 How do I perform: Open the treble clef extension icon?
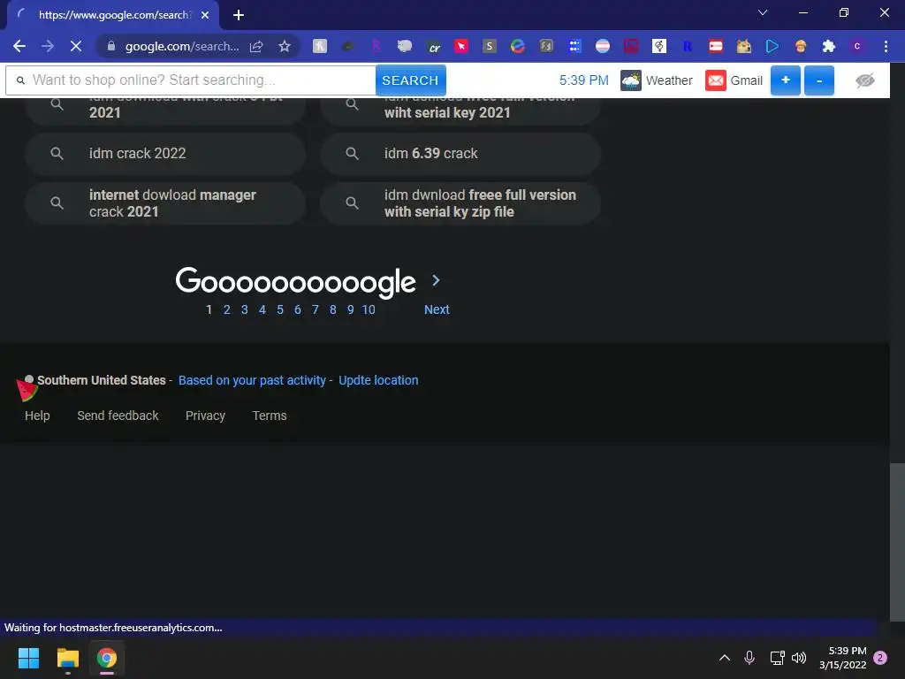[x=659, y=46]
